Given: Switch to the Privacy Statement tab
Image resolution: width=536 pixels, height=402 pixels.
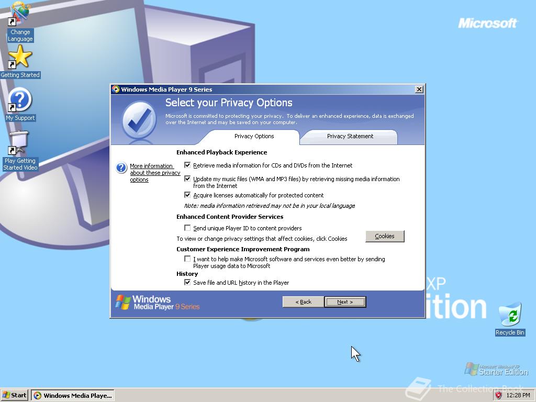Looking at the screenshot, I should [x=350, y=136].
